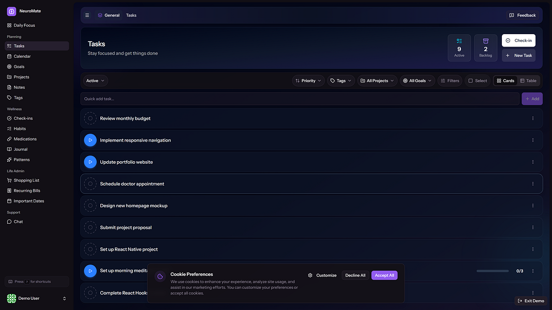Open Projects in the sidebar

click(37, 77)
